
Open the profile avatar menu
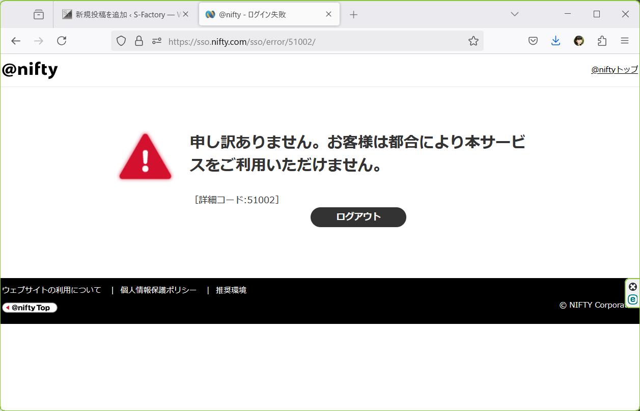(x=579, y=41)
